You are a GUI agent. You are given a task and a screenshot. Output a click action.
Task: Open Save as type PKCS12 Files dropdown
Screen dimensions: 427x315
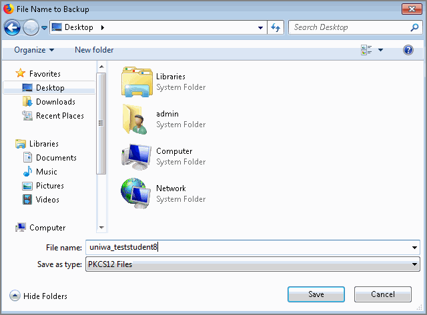point(253,264)
